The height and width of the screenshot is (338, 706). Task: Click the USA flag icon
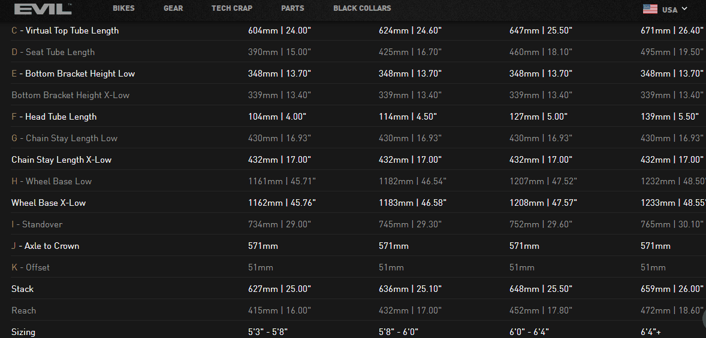(x=650, y=9)
